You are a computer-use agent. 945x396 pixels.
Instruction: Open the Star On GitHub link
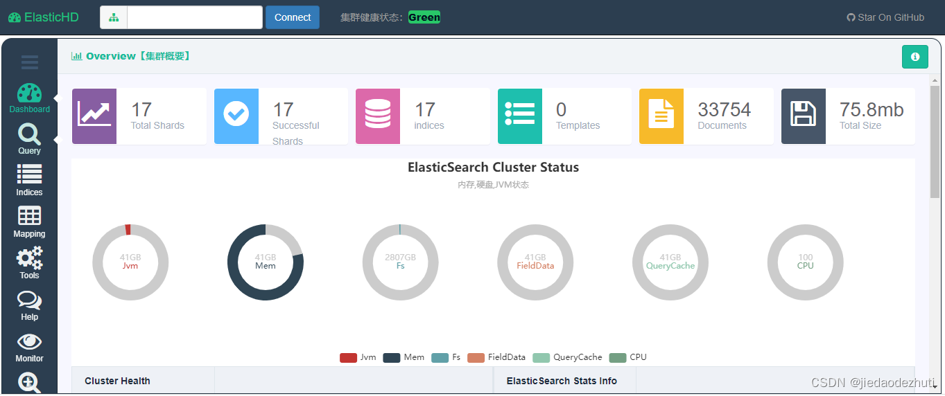885,17
